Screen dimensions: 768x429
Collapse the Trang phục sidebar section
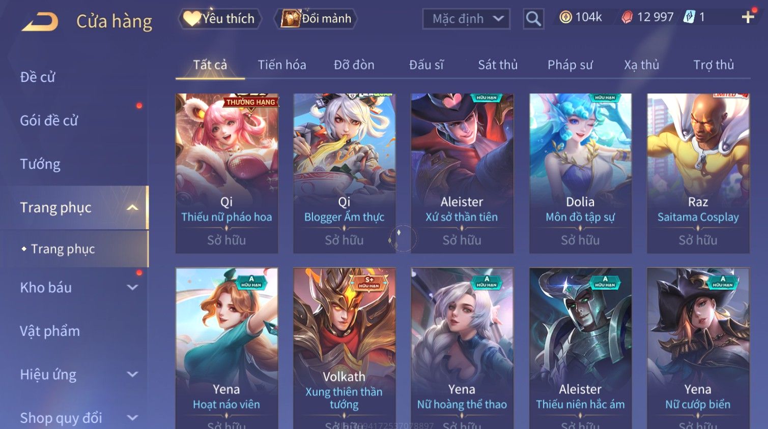click(132, 207)
